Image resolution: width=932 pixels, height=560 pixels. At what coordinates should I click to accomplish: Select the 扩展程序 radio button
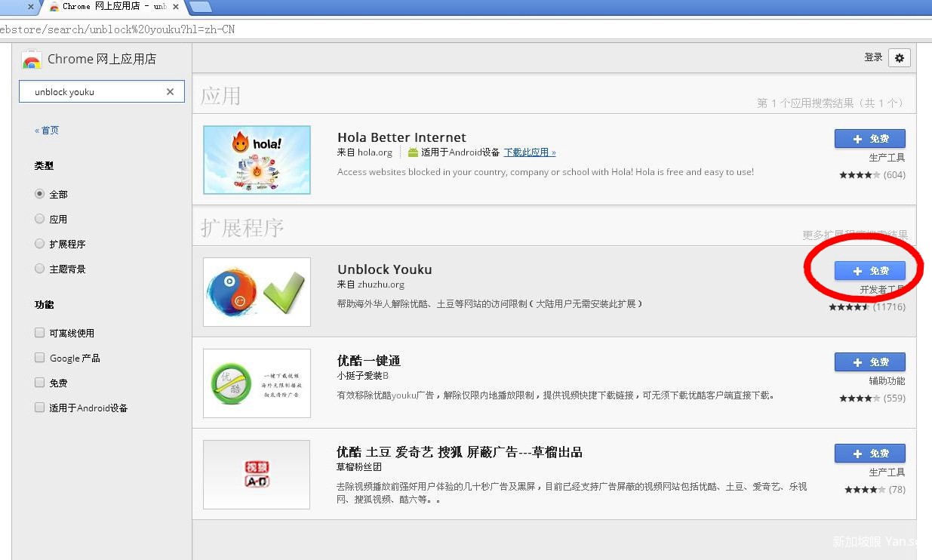click(x=40, y=244)
